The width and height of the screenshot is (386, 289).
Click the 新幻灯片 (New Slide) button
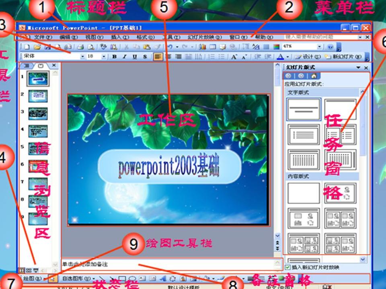(x=343, y=57)
